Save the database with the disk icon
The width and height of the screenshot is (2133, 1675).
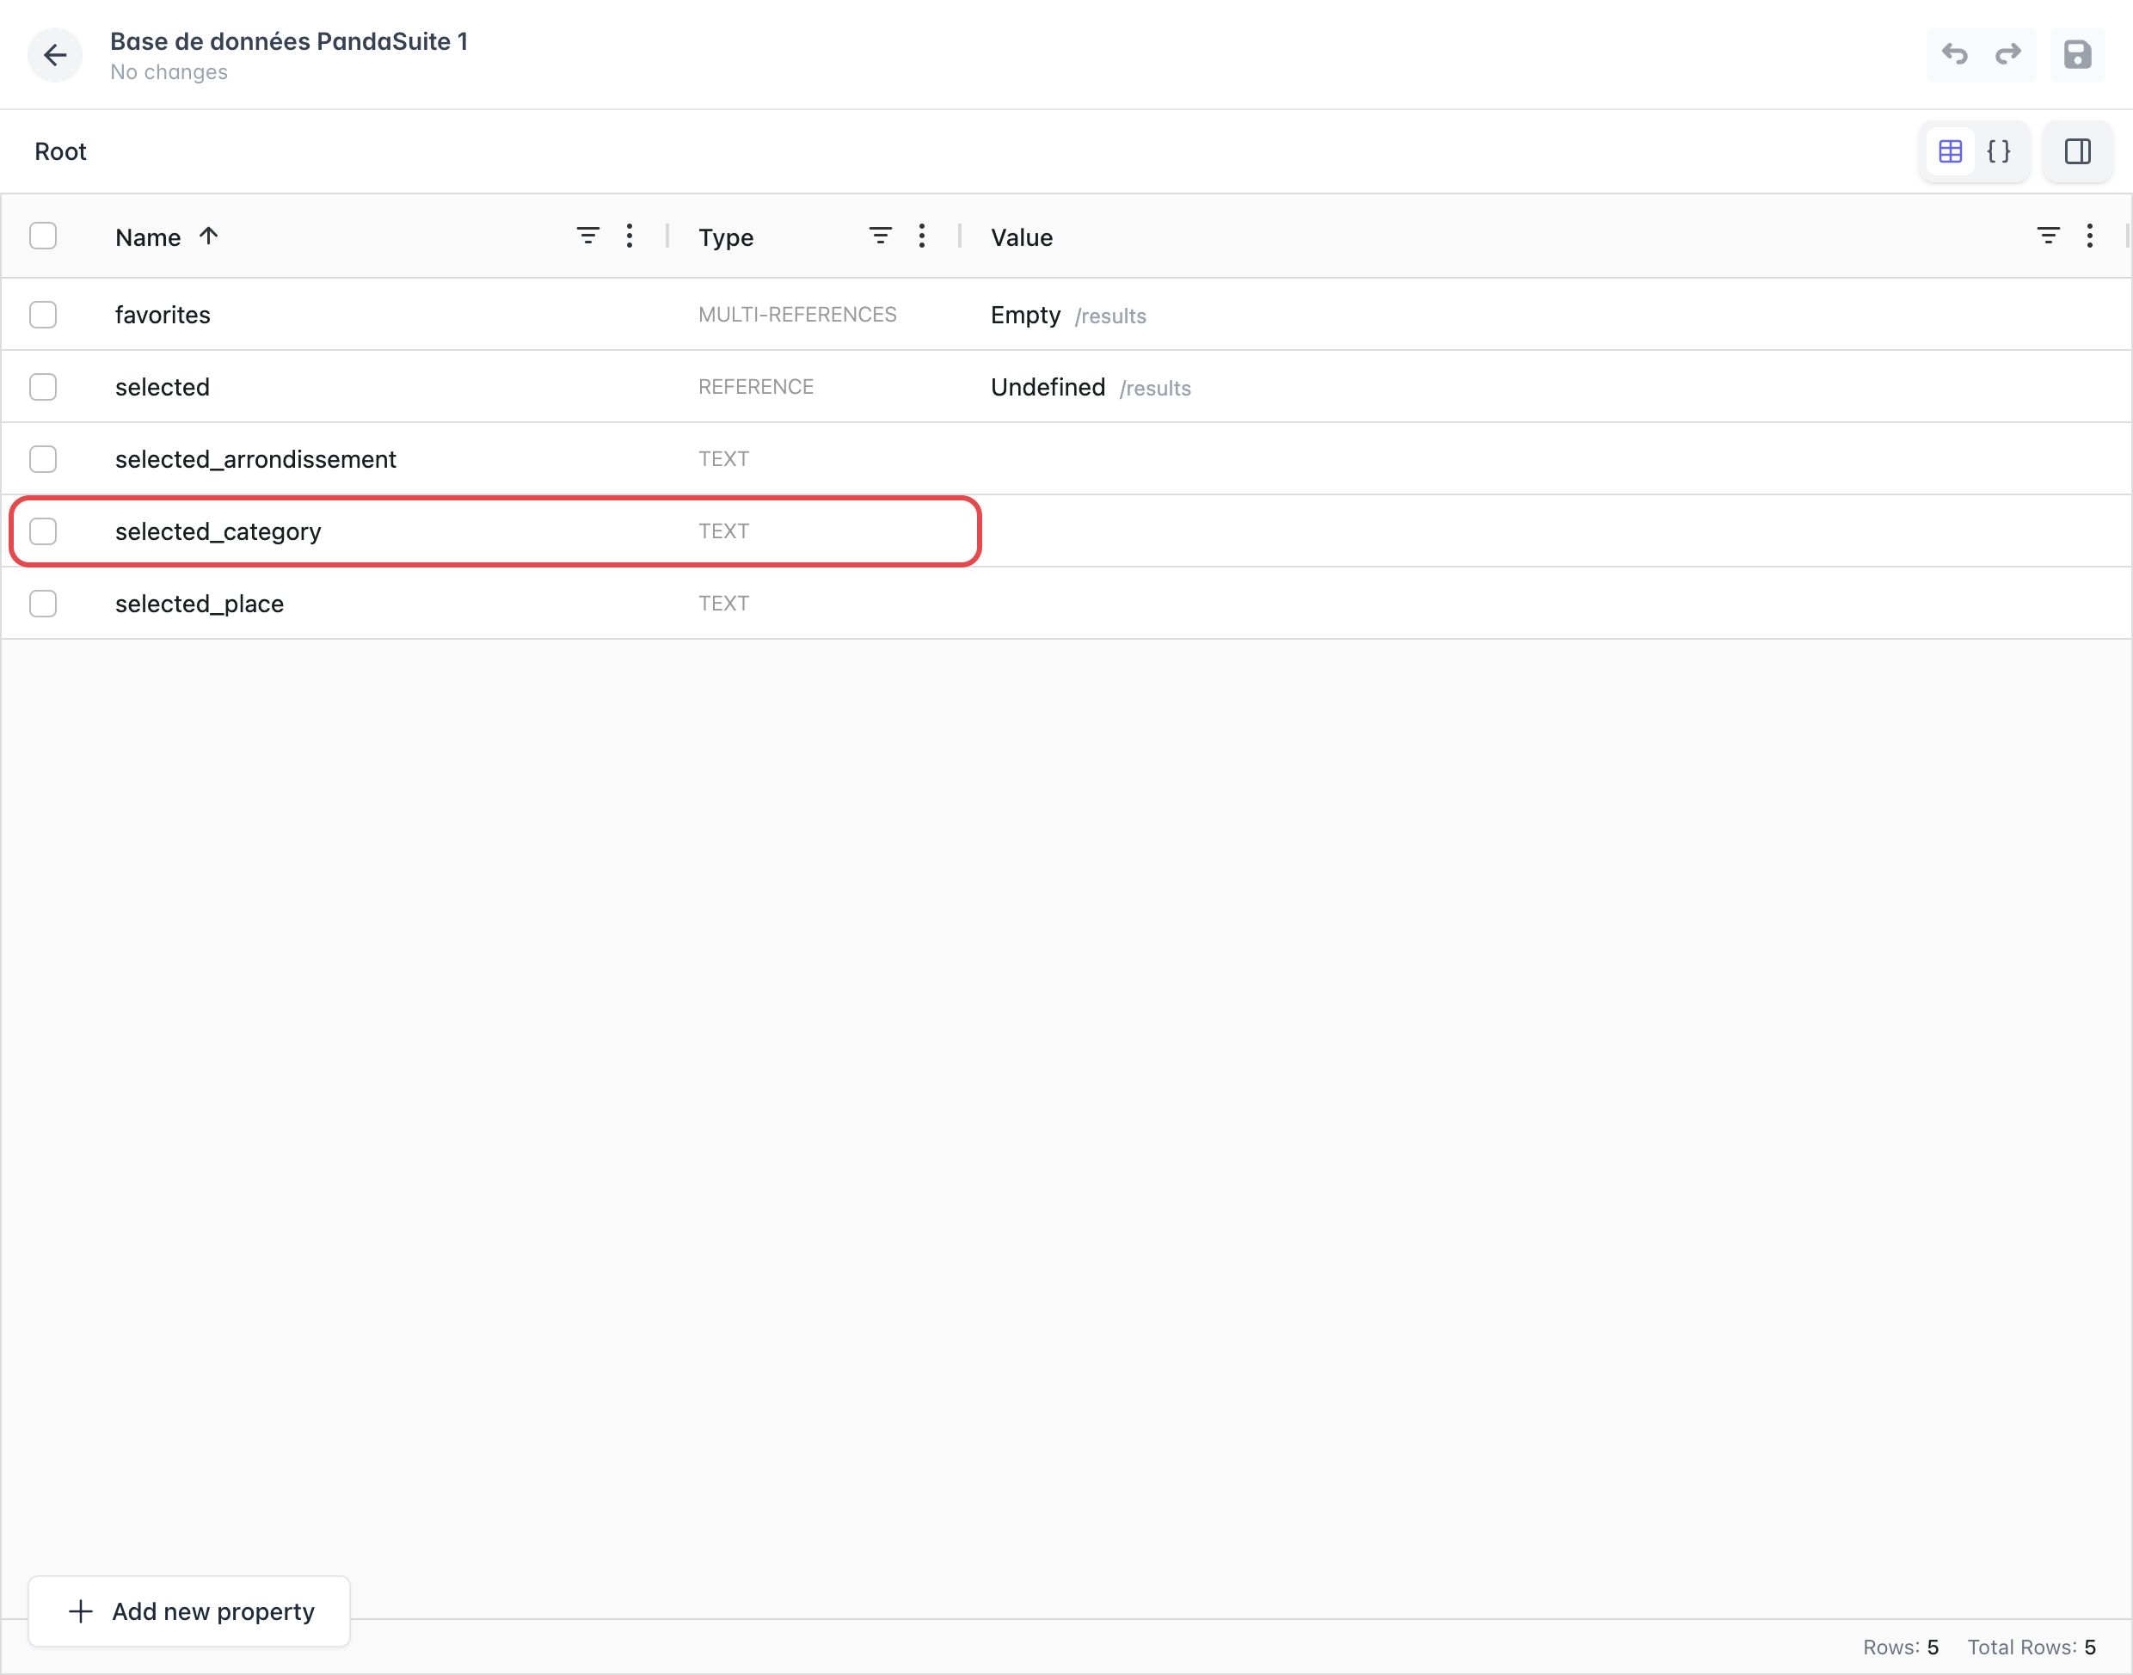pos(2077,54)
